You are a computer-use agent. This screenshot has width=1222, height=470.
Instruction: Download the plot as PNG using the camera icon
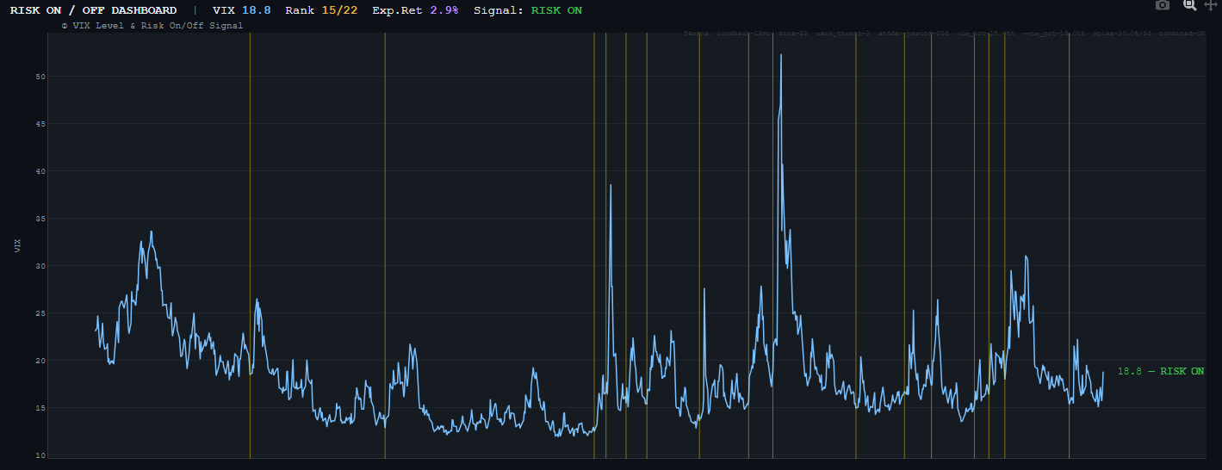(x=1163, y=5)
